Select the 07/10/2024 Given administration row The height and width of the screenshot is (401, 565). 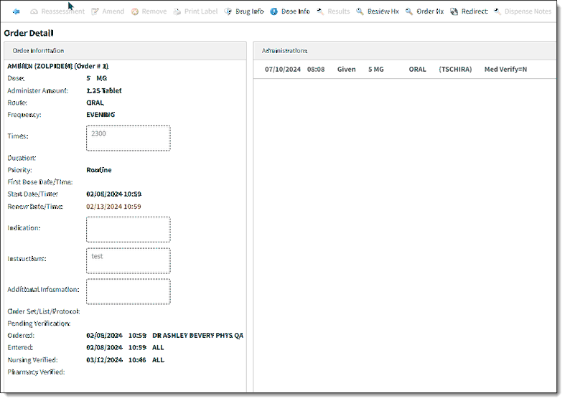coord(405,70)
